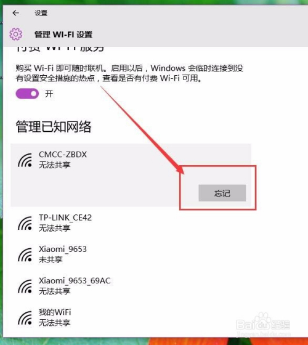Viewport: 308px width, 345px height.
Task: Click the TP-LINK_CE42 Wi-Fi signal icon
Action: (x=25, y=223)
